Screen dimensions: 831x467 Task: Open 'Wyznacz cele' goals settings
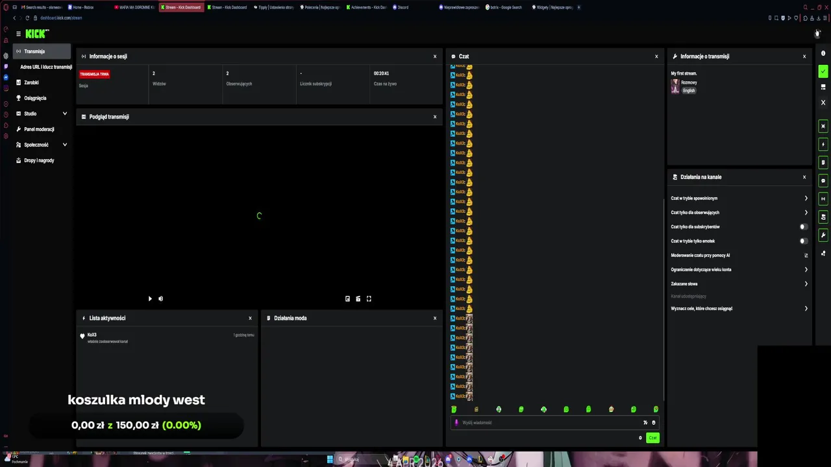click(739, 309)
